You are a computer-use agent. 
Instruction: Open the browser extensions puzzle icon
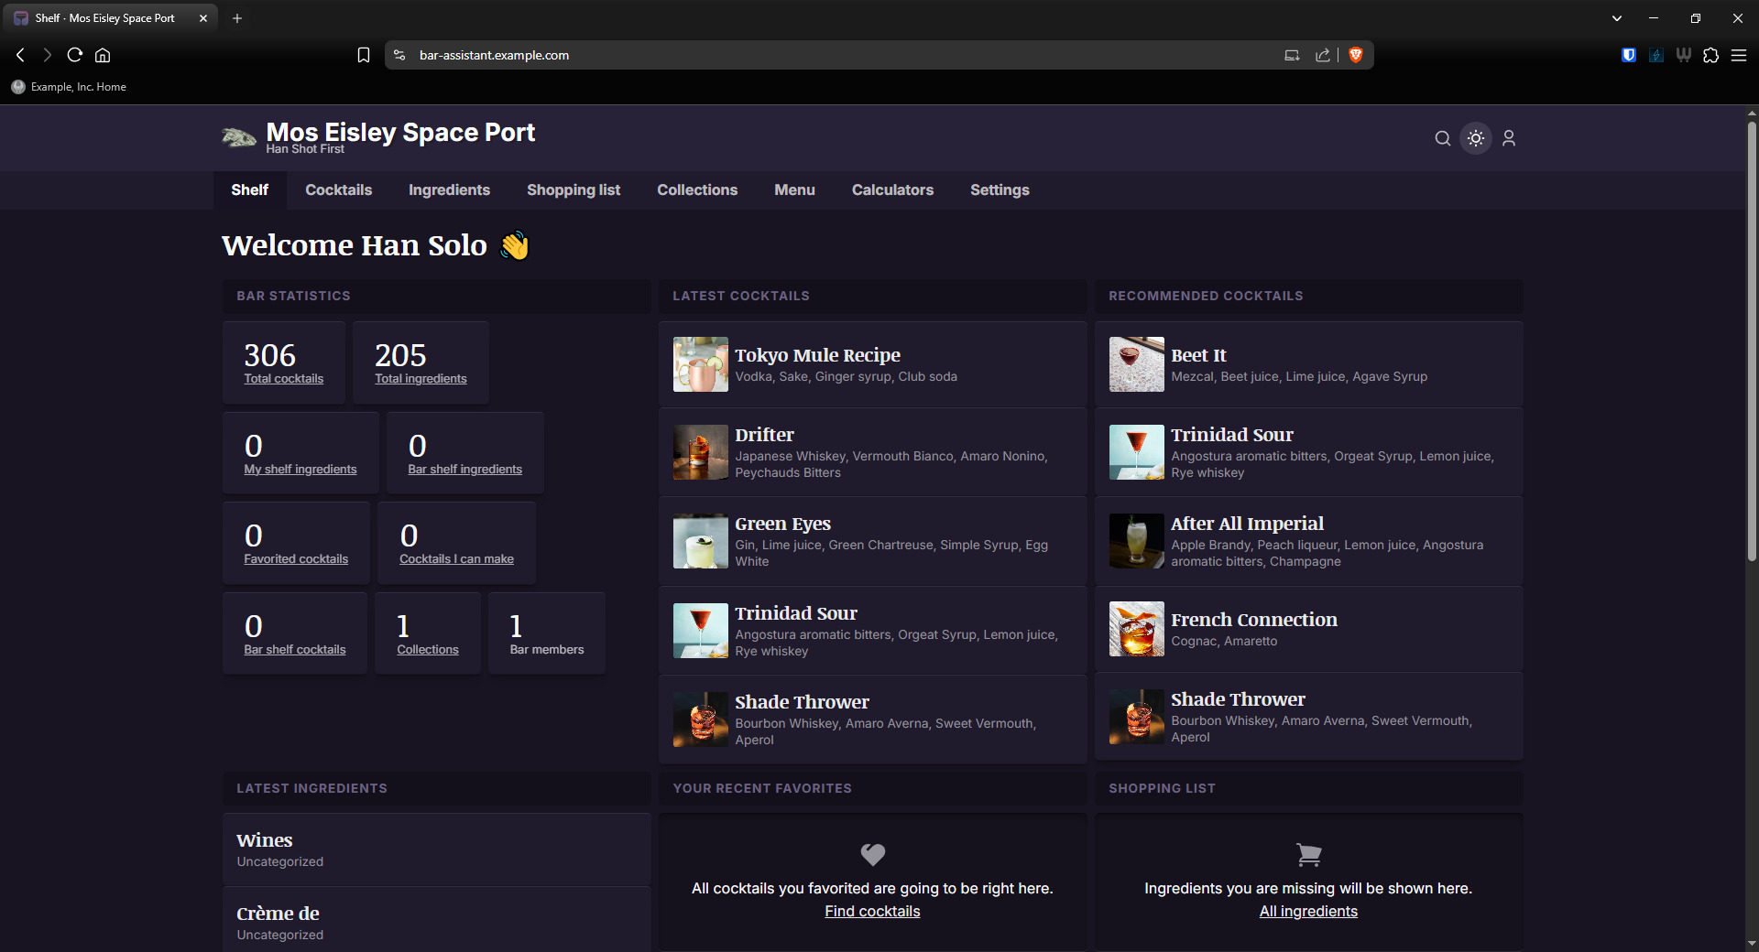click(1710, 55)
